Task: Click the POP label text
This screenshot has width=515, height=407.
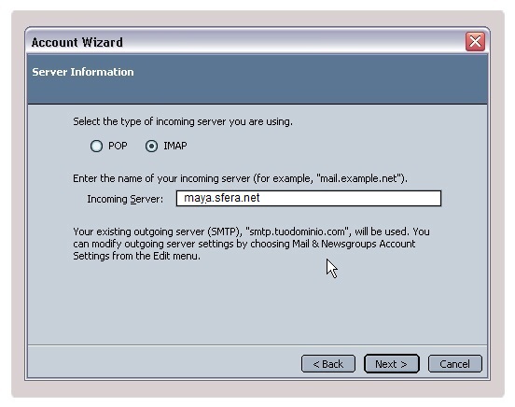Action: click(x=118, y=146)
